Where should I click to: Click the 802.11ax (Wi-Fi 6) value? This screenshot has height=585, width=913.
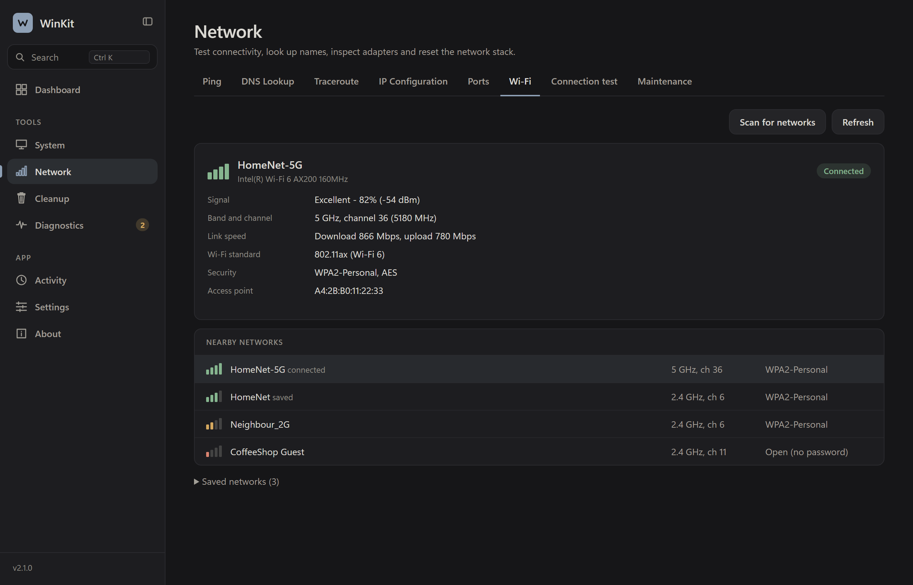pyautogui.click(x=350, y=254)
